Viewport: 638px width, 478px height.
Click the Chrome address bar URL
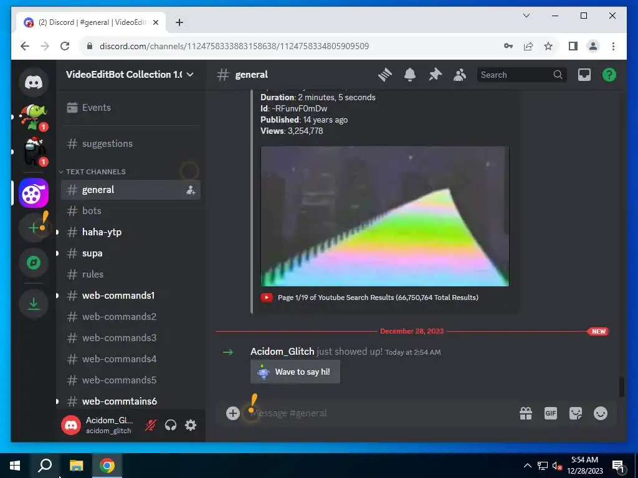234,46
